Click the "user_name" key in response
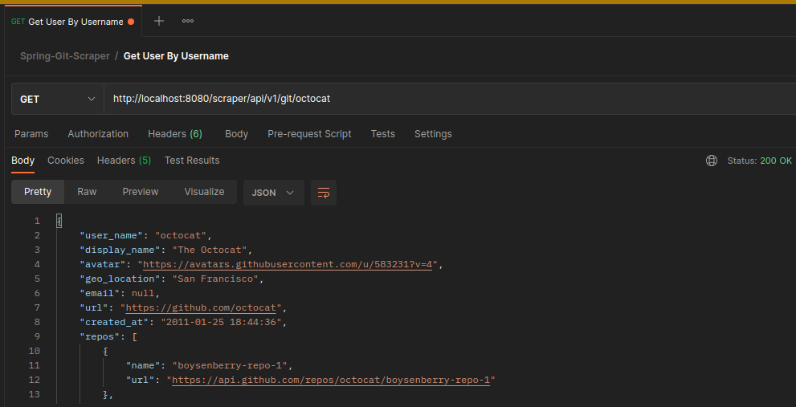796x407 pixels. point(111,235)
